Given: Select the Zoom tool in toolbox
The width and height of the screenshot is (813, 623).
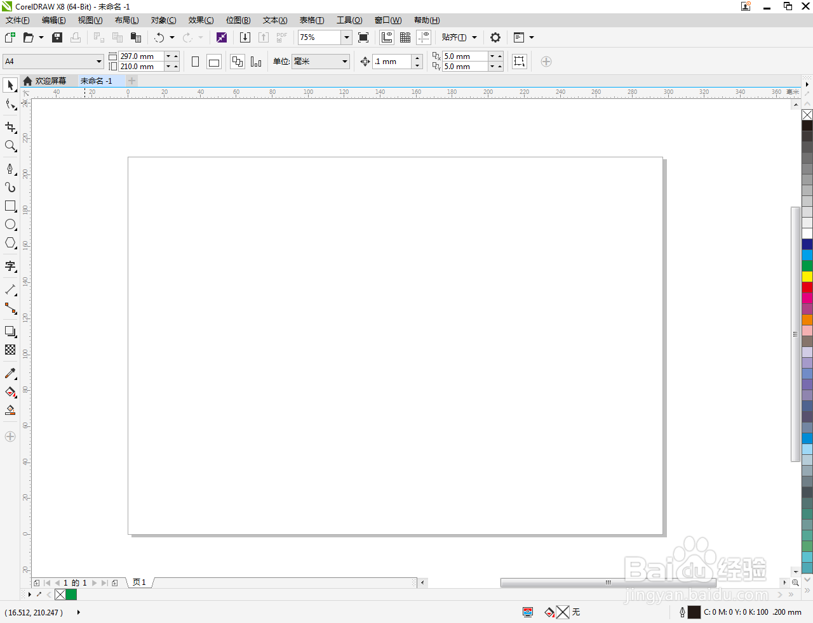Looking at the screenshot, I should pyautogui.click(x=10, y=146).
